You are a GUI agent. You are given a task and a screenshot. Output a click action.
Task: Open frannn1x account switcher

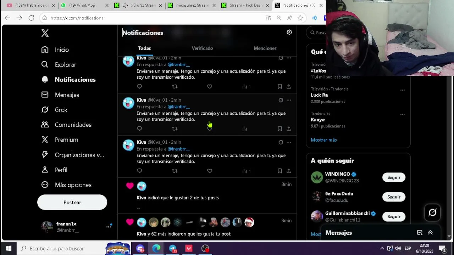coord(76,227)
